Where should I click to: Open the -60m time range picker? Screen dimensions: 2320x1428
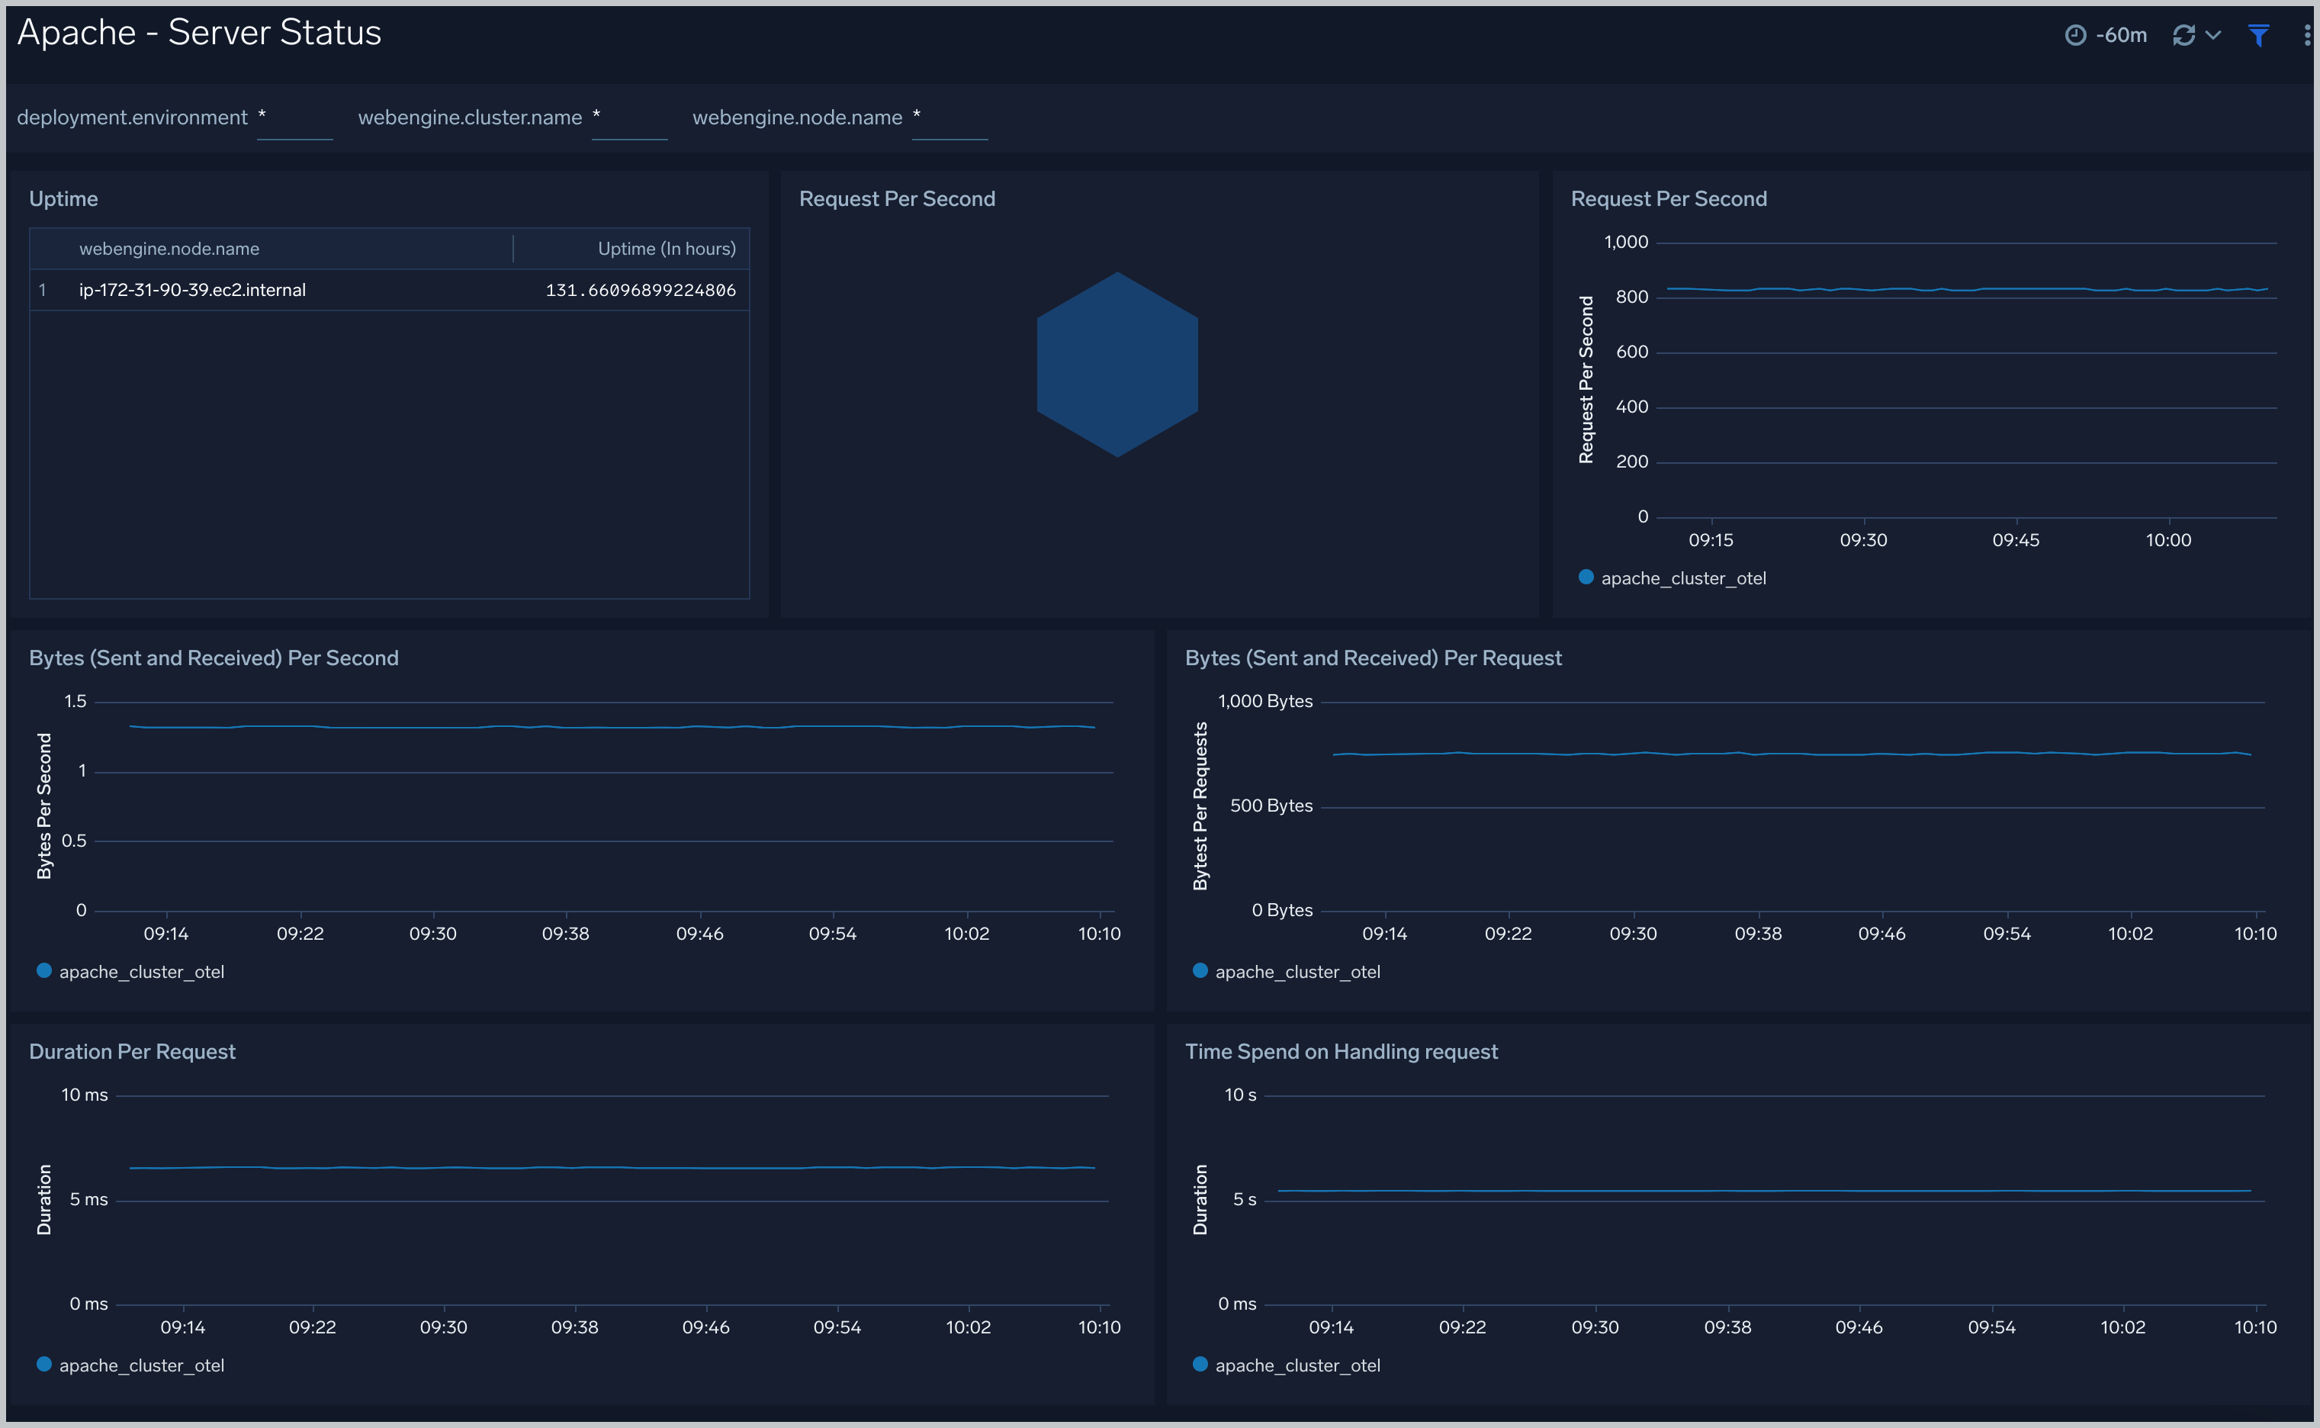pos(2106,35)
